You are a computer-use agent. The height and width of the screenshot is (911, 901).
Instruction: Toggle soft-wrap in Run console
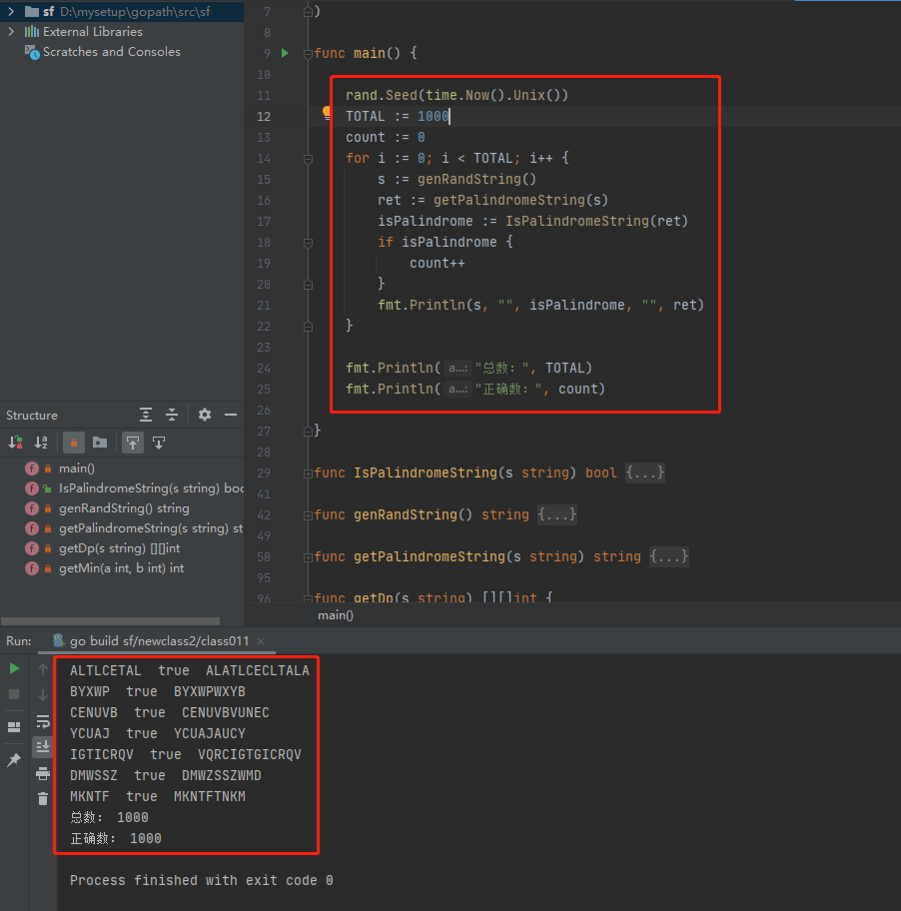(43, 721)
